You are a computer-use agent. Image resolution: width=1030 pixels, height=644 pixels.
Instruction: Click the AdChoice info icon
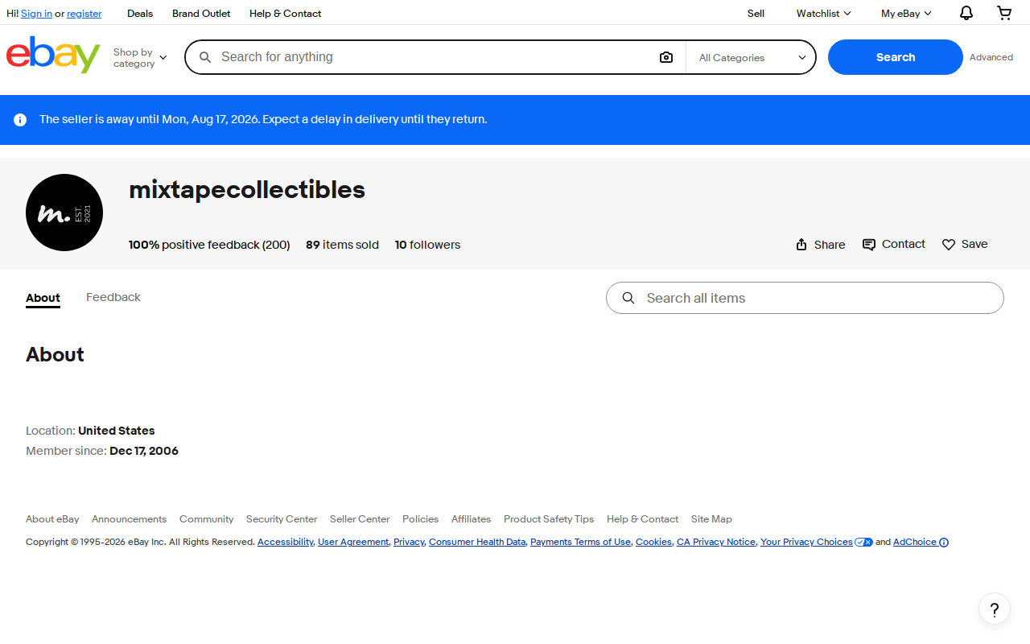pos(944,543)
